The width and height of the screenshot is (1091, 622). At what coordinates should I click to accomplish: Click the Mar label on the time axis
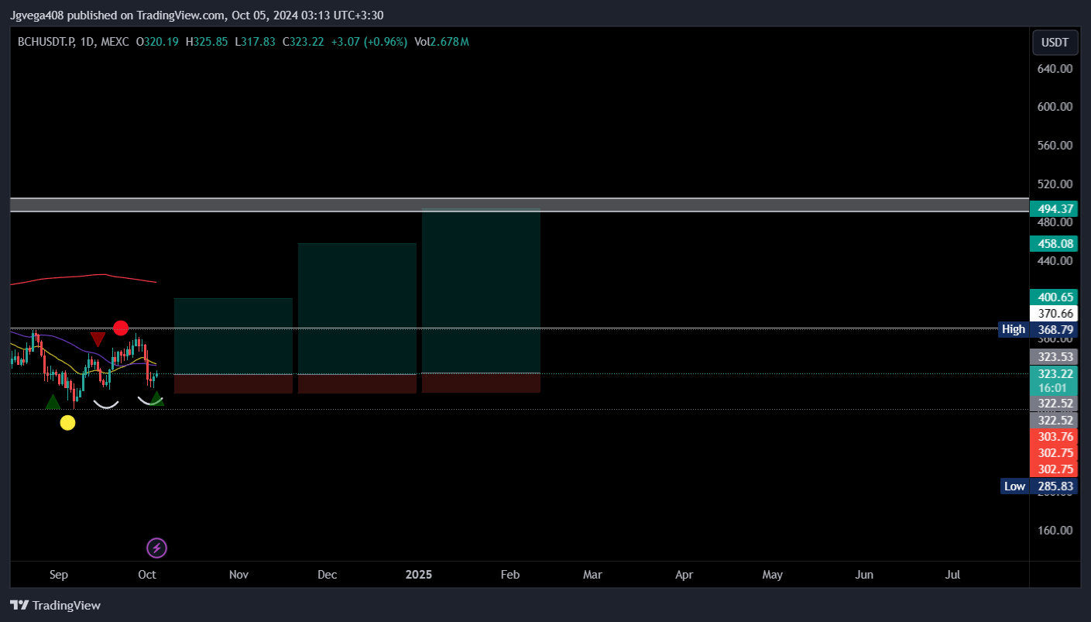(592, 575)
